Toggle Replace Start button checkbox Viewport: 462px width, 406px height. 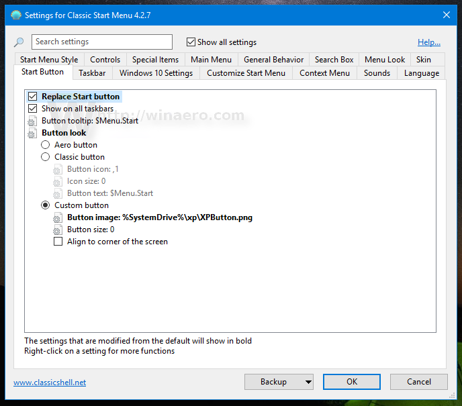[x=32, y=97]
